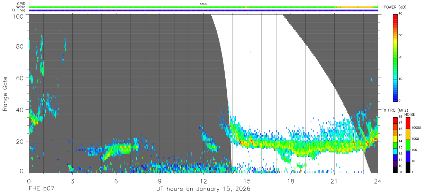Click the 14 label on TX FRQ scale
Screen dimensions: 425x196
tap(401, 141)
